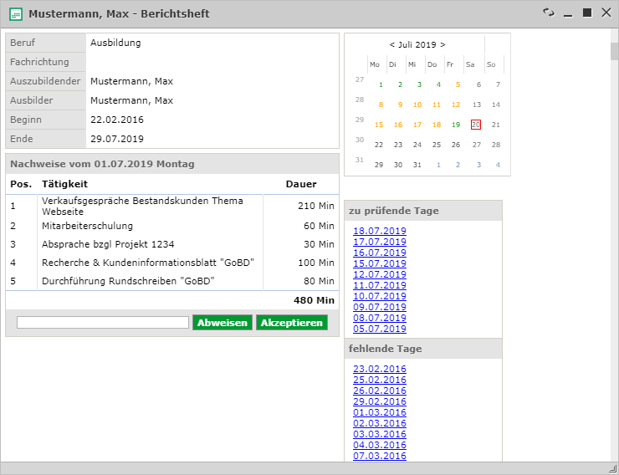Open missing day 02.03.2016
Viewport: 619px width, 475px height.
[x=380, y=423]
